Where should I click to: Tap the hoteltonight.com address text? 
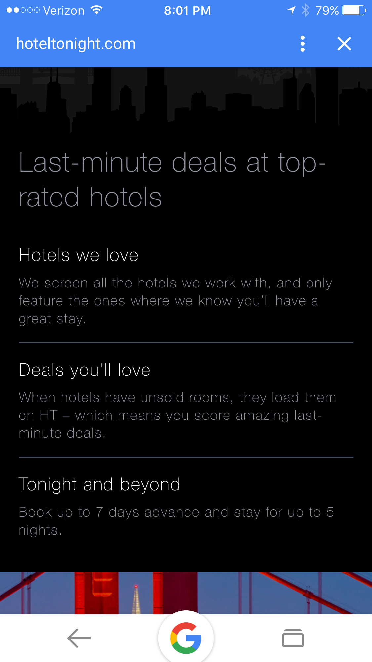(x=76, y=44)
